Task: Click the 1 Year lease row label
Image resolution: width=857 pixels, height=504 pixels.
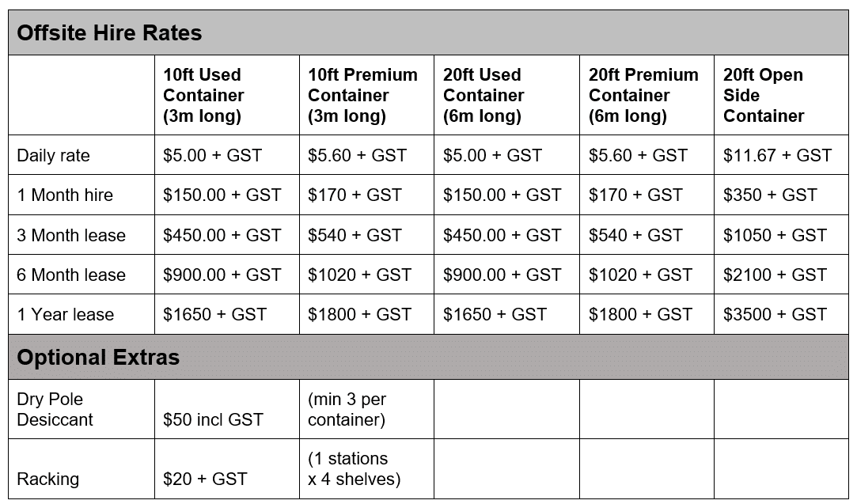Action: [65, 314]
